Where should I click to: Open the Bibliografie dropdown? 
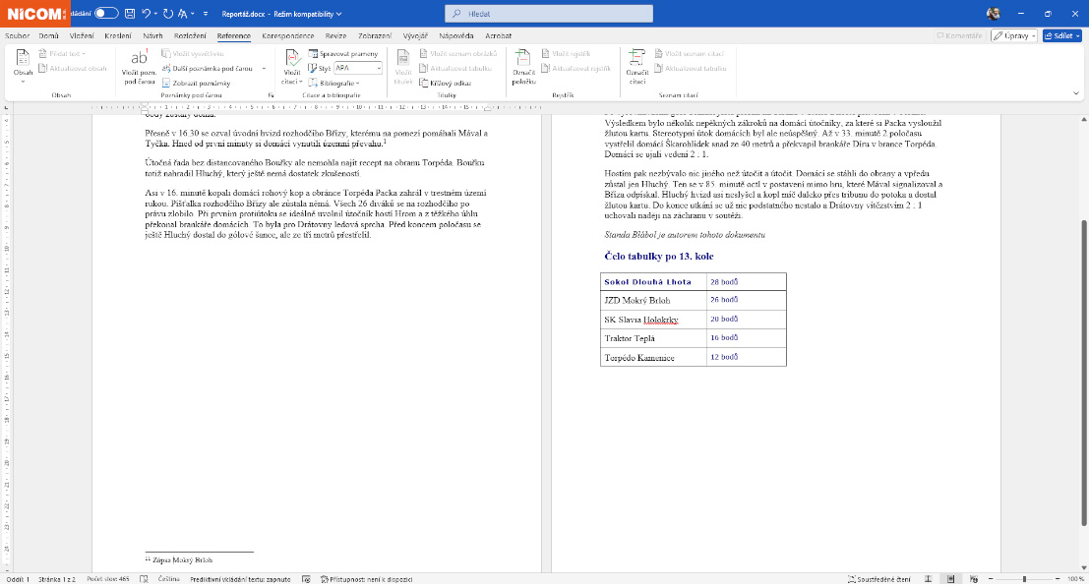(334, 84)
